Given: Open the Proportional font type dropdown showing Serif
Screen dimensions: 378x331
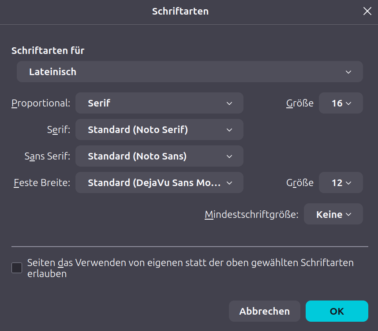Looking at the screenshot, I should 159,103.
